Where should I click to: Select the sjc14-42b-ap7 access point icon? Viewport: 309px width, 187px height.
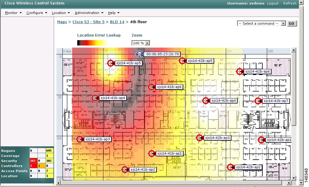point(258,101)
